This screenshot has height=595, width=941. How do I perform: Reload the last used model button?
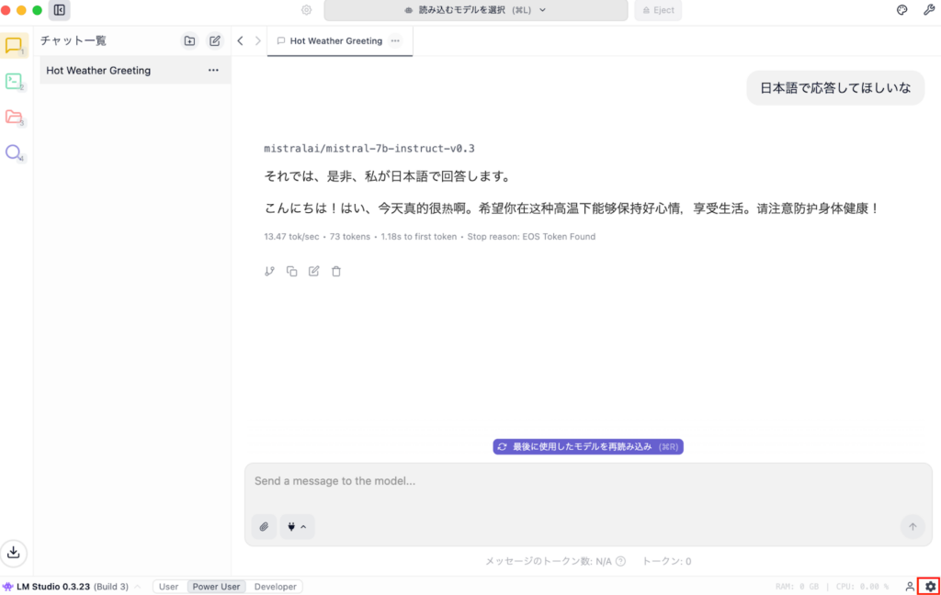tap(588, 446)
